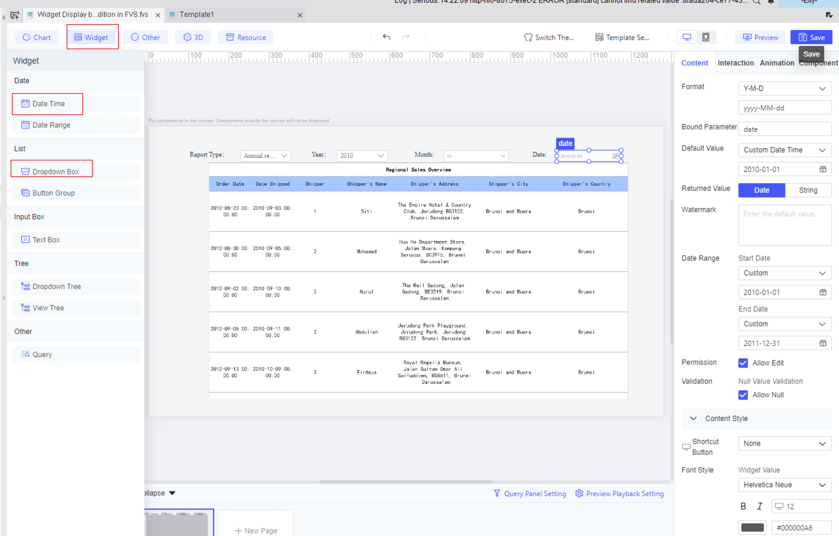Open Switch Theme option
Screen dimensions: 839x536
point(549,37)
